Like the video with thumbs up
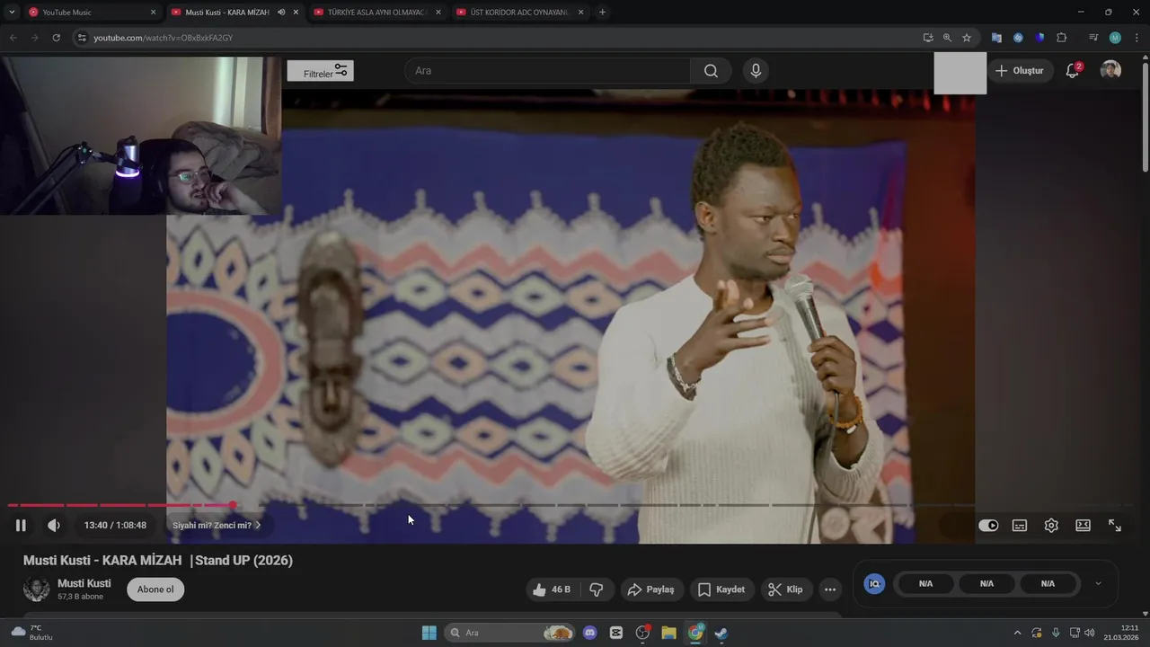The image size is (1150, 647). pyautogui.click(x=552, y=589)
